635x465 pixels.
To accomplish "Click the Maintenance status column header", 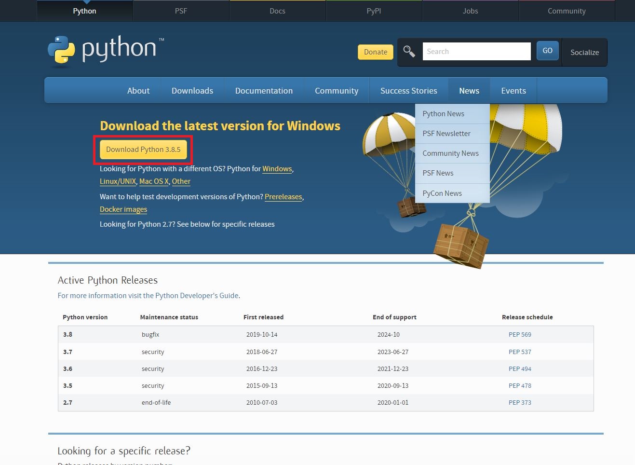I will click(x=169, y=317).
